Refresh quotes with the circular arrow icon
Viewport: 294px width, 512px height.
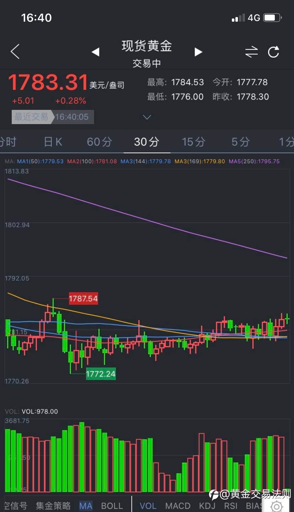274,52
